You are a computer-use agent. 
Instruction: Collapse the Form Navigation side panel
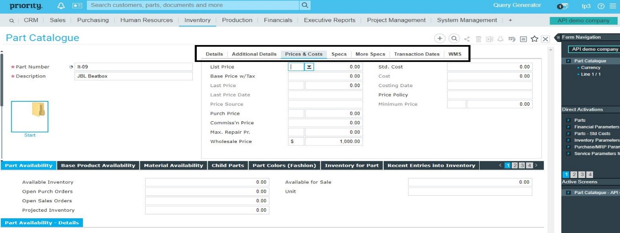coord(559,37)
